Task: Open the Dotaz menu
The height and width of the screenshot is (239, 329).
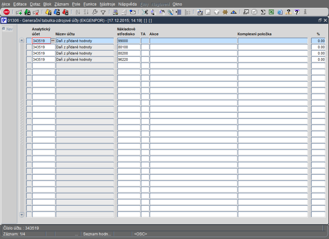Action: coord(35,4)
